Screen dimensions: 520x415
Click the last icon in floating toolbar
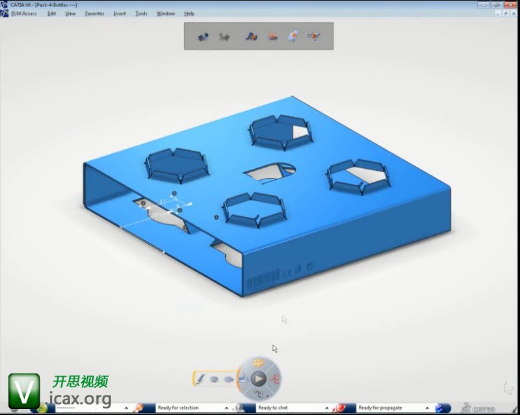[314, 36]
